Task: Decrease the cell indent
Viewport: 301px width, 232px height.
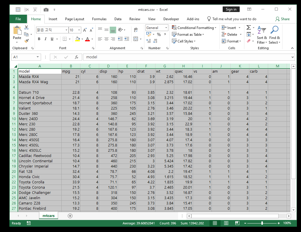Action: tap(120, 39)
